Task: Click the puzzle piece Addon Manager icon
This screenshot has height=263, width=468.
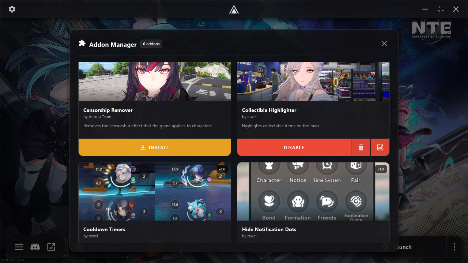Action: pyautogui.click(x=82, y=43)
